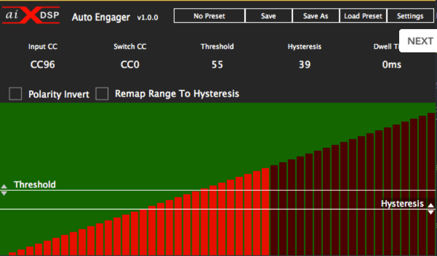The height and width of the screenshot is (256, 437).
Task: Click the Threshold up arrow in graph
Action: pyautogui.click(x=4, y=186)
